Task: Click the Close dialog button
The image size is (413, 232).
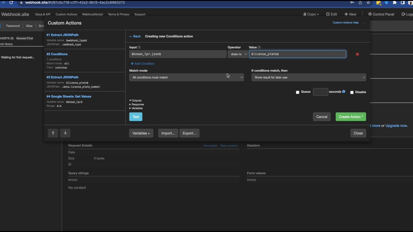Action: [x=358, y=133]
